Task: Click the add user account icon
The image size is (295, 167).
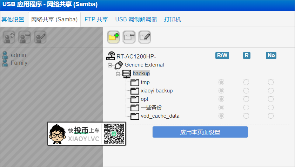Action: tap(9, 37)
